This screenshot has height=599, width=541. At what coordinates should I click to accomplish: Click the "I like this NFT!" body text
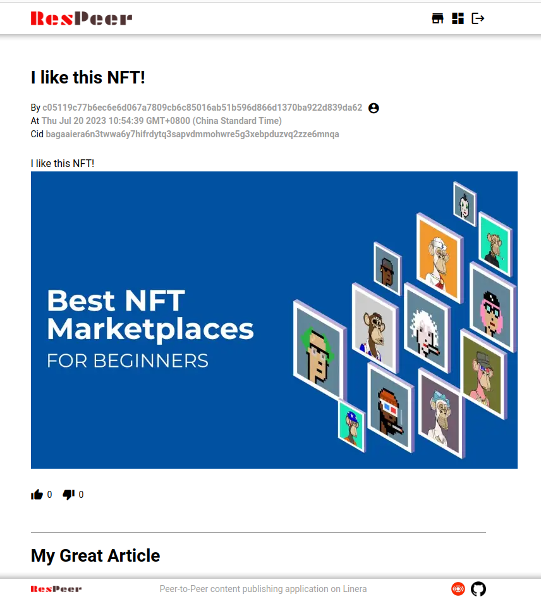[x=62, y=163]
